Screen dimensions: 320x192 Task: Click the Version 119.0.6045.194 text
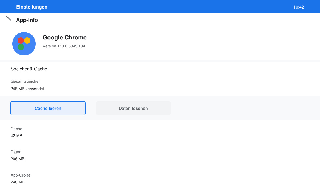click(x=64, y=46)
